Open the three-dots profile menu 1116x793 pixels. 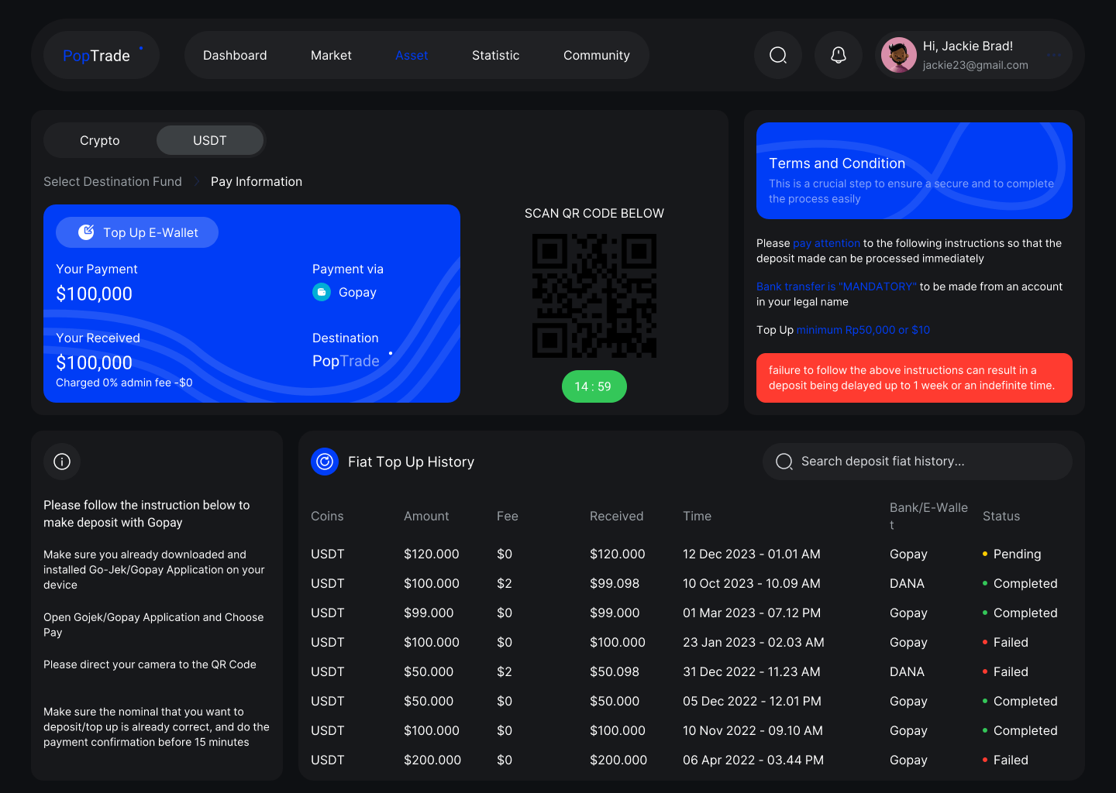(1054, 55)
